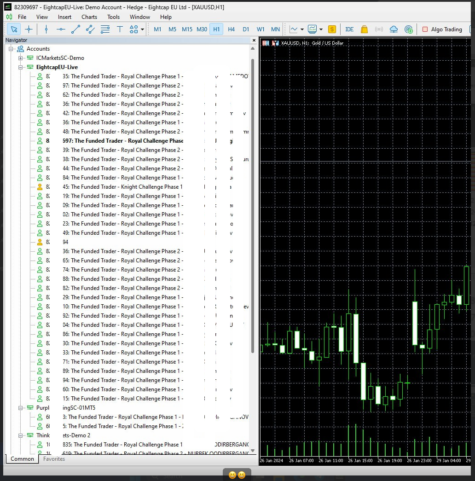Click the signals broadcast icon
Screen dimensions: 475x481
379,29
